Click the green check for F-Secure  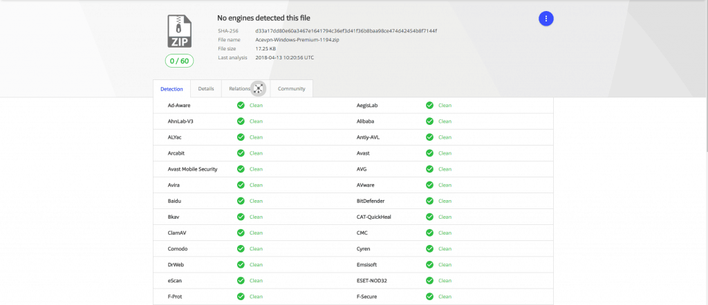coord(429,297)
